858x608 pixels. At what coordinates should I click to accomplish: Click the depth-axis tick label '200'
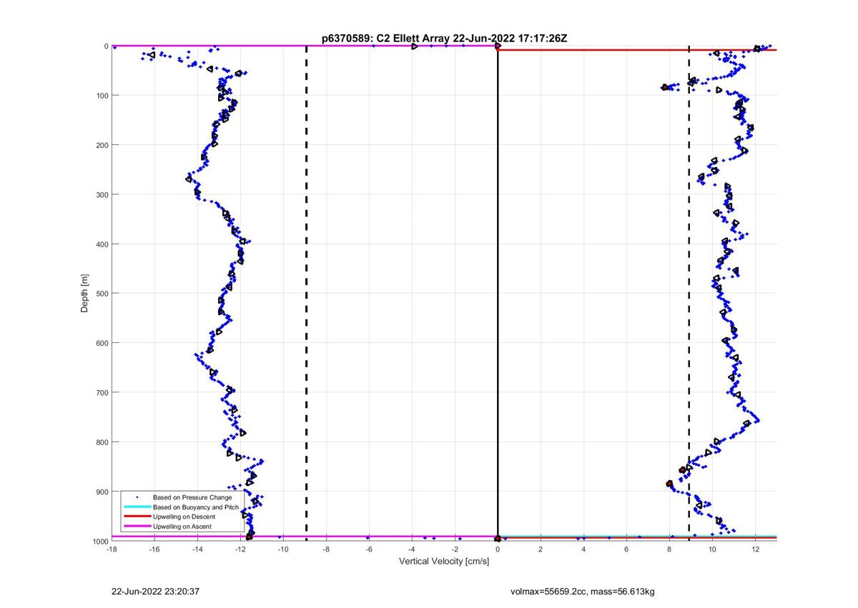click(x=102, y=145)
